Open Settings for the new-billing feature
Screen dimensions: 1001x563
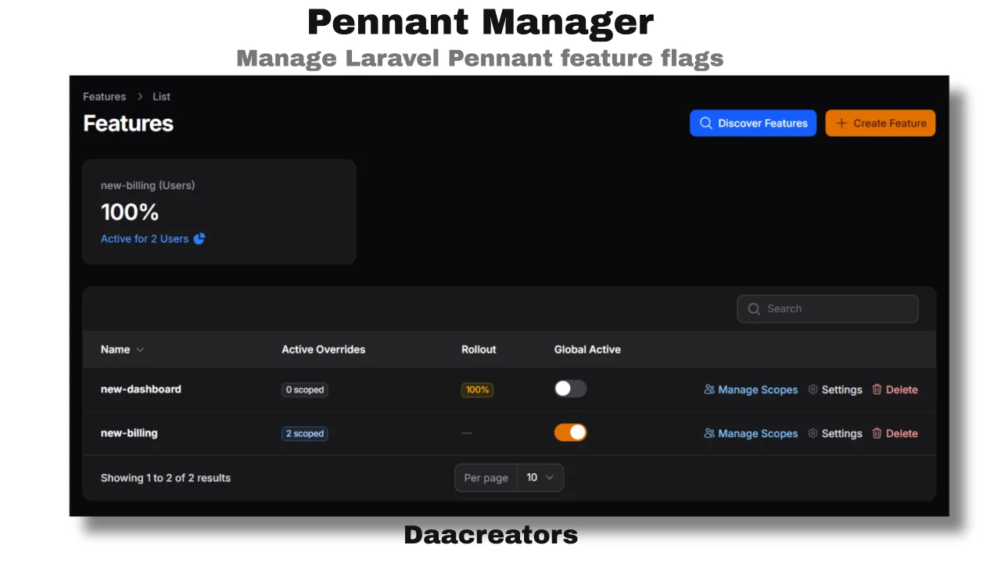tap(834, 433)
